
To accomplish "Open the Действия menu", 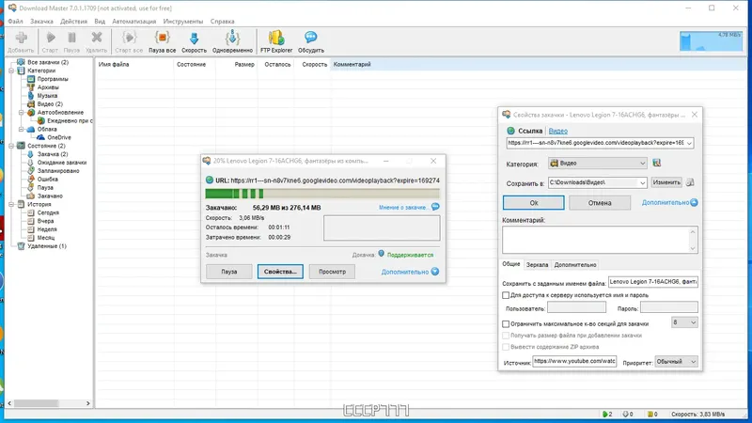I will click(x=74, y=21).
